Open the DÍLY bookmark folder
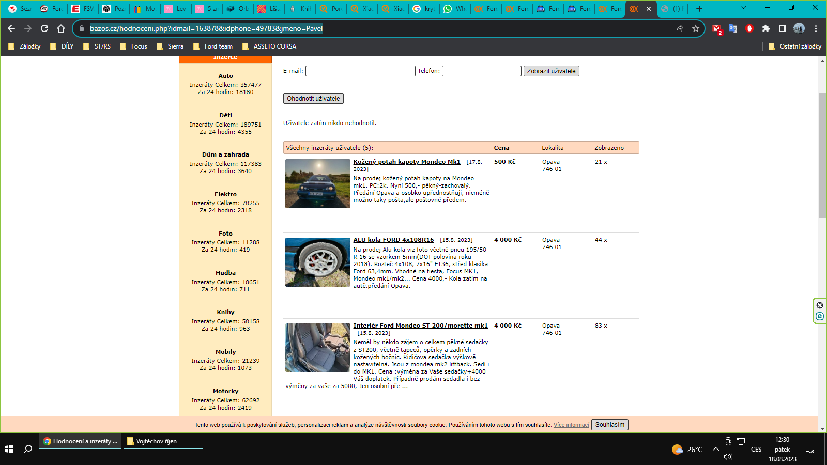 point(62,47)
